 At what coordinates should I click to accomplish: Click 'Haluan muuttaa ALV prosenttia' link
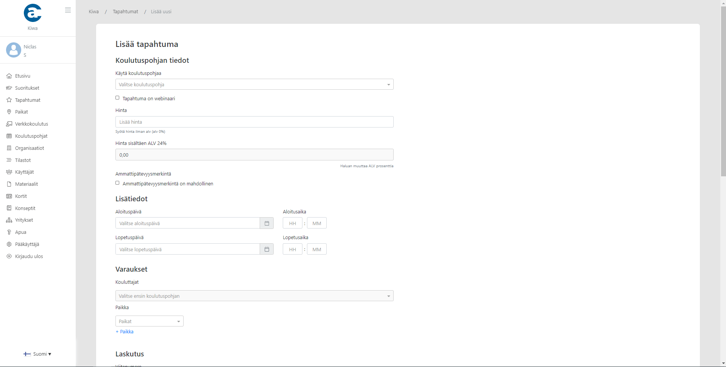click(x=366, y=166)
